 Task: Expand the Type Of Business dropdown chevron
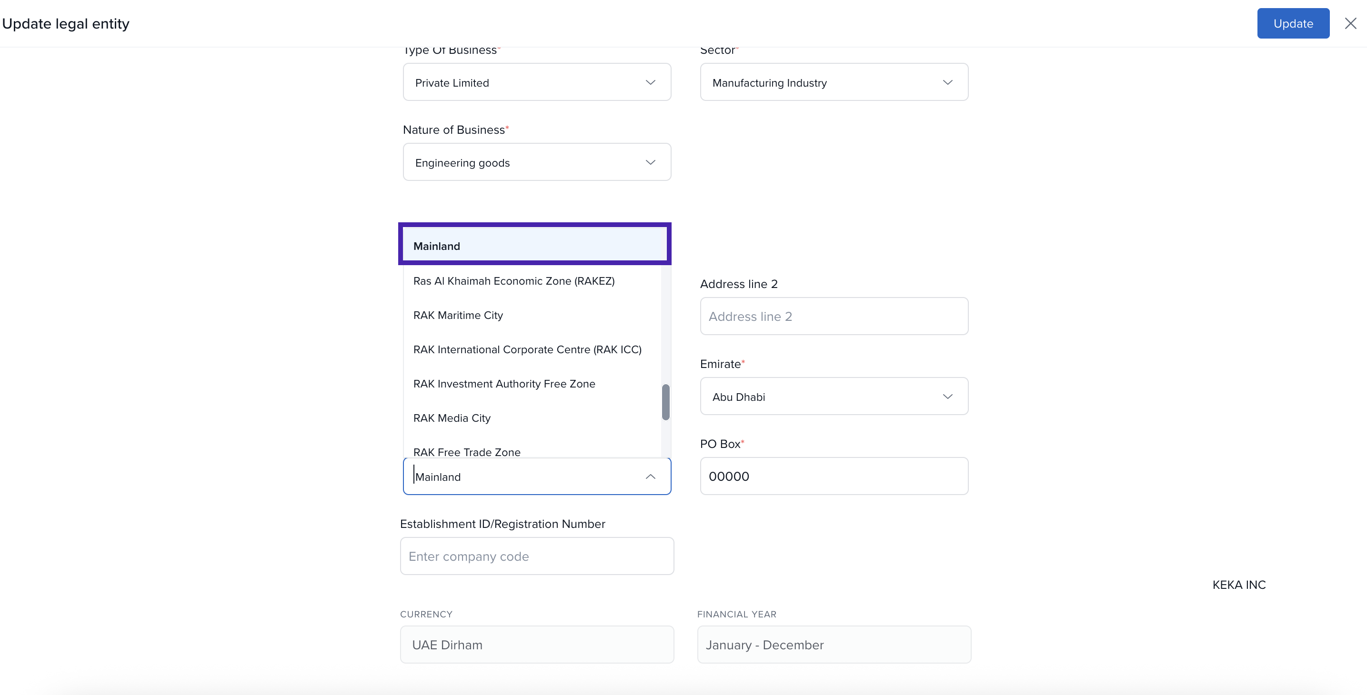(650, 82)
